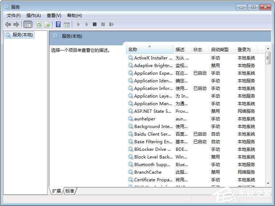Click the Start service play icon
The height and width of the screenshot is (206, 275).
78,24
